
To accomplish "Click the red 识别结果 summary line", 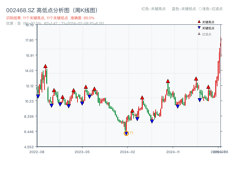I will coord(50,18).
